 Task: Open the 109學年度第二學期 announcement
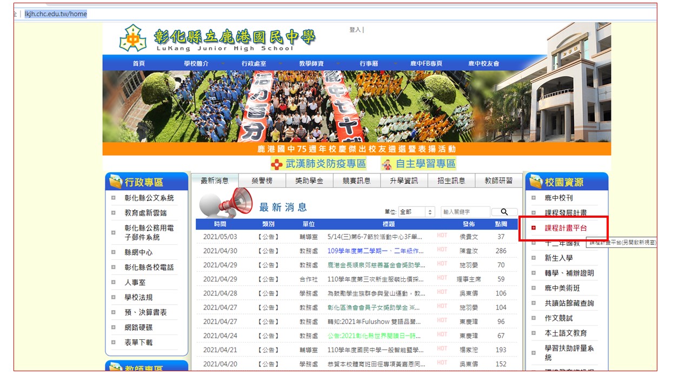(375, 251)
